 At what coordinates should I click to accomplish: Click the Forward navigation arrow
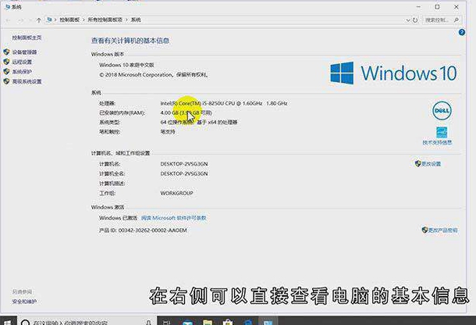click(20, 20)
